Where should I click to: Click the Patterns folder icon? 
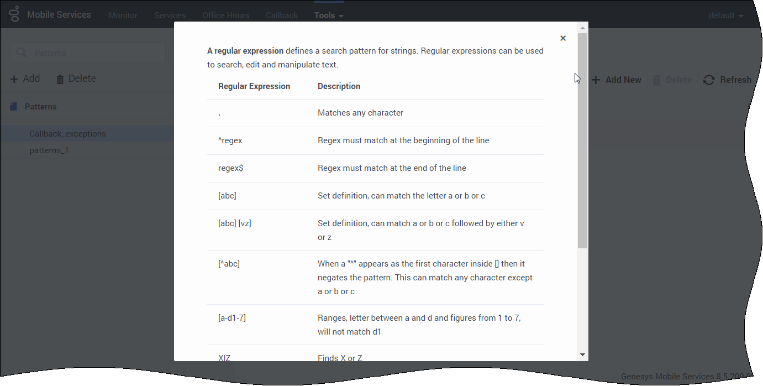coord(14,107)
